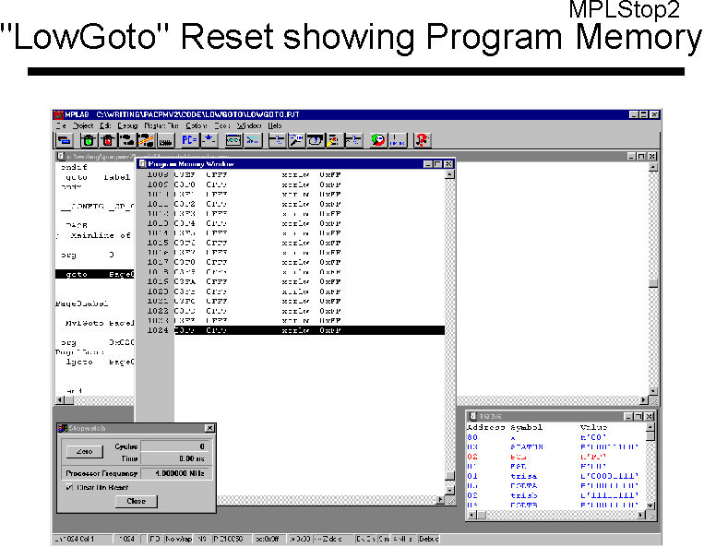The width and height of the screenshot is (704, 547).
Task: Click the stopwatch-style toolbar icon
Action: [315, 140]
